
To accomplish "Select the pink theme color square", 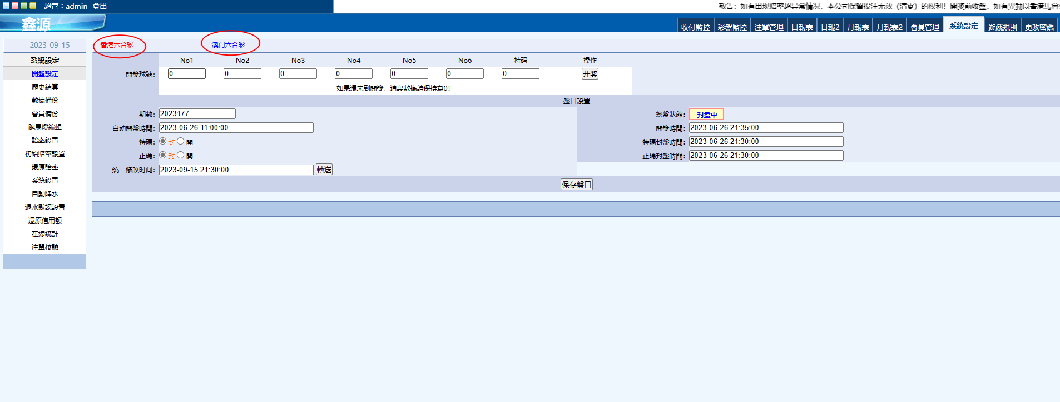I will (15, 6).
